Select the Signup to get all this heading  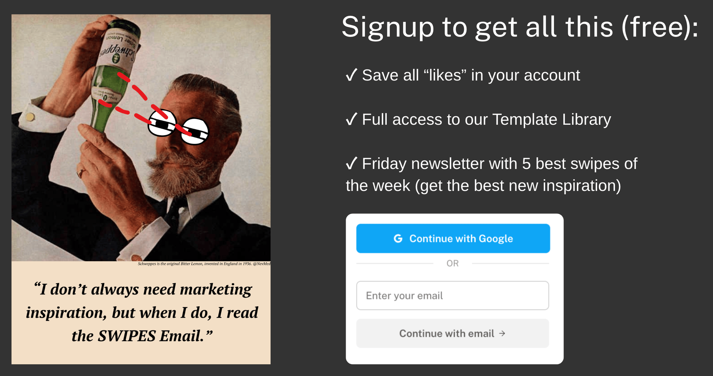(520, 27)
